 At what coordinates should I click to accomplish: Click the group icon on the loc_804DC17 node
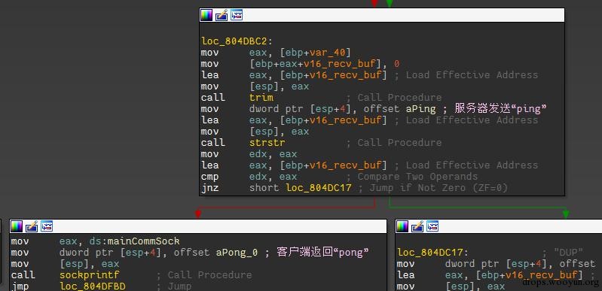pyautogui.click(x=432, y=226)
